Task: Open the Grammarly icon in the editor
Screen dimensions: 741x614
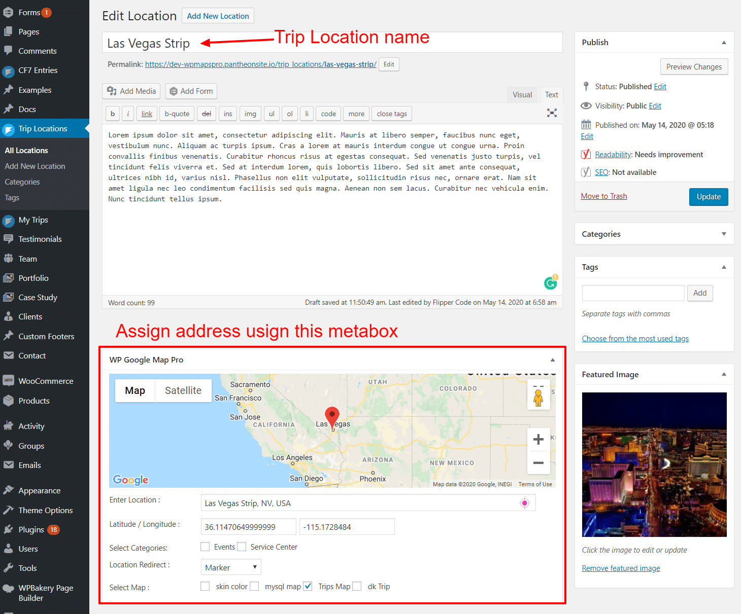Action: [x=551, y=283]
